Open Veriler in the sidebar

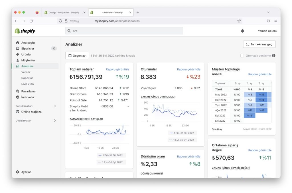click(26, 72)
